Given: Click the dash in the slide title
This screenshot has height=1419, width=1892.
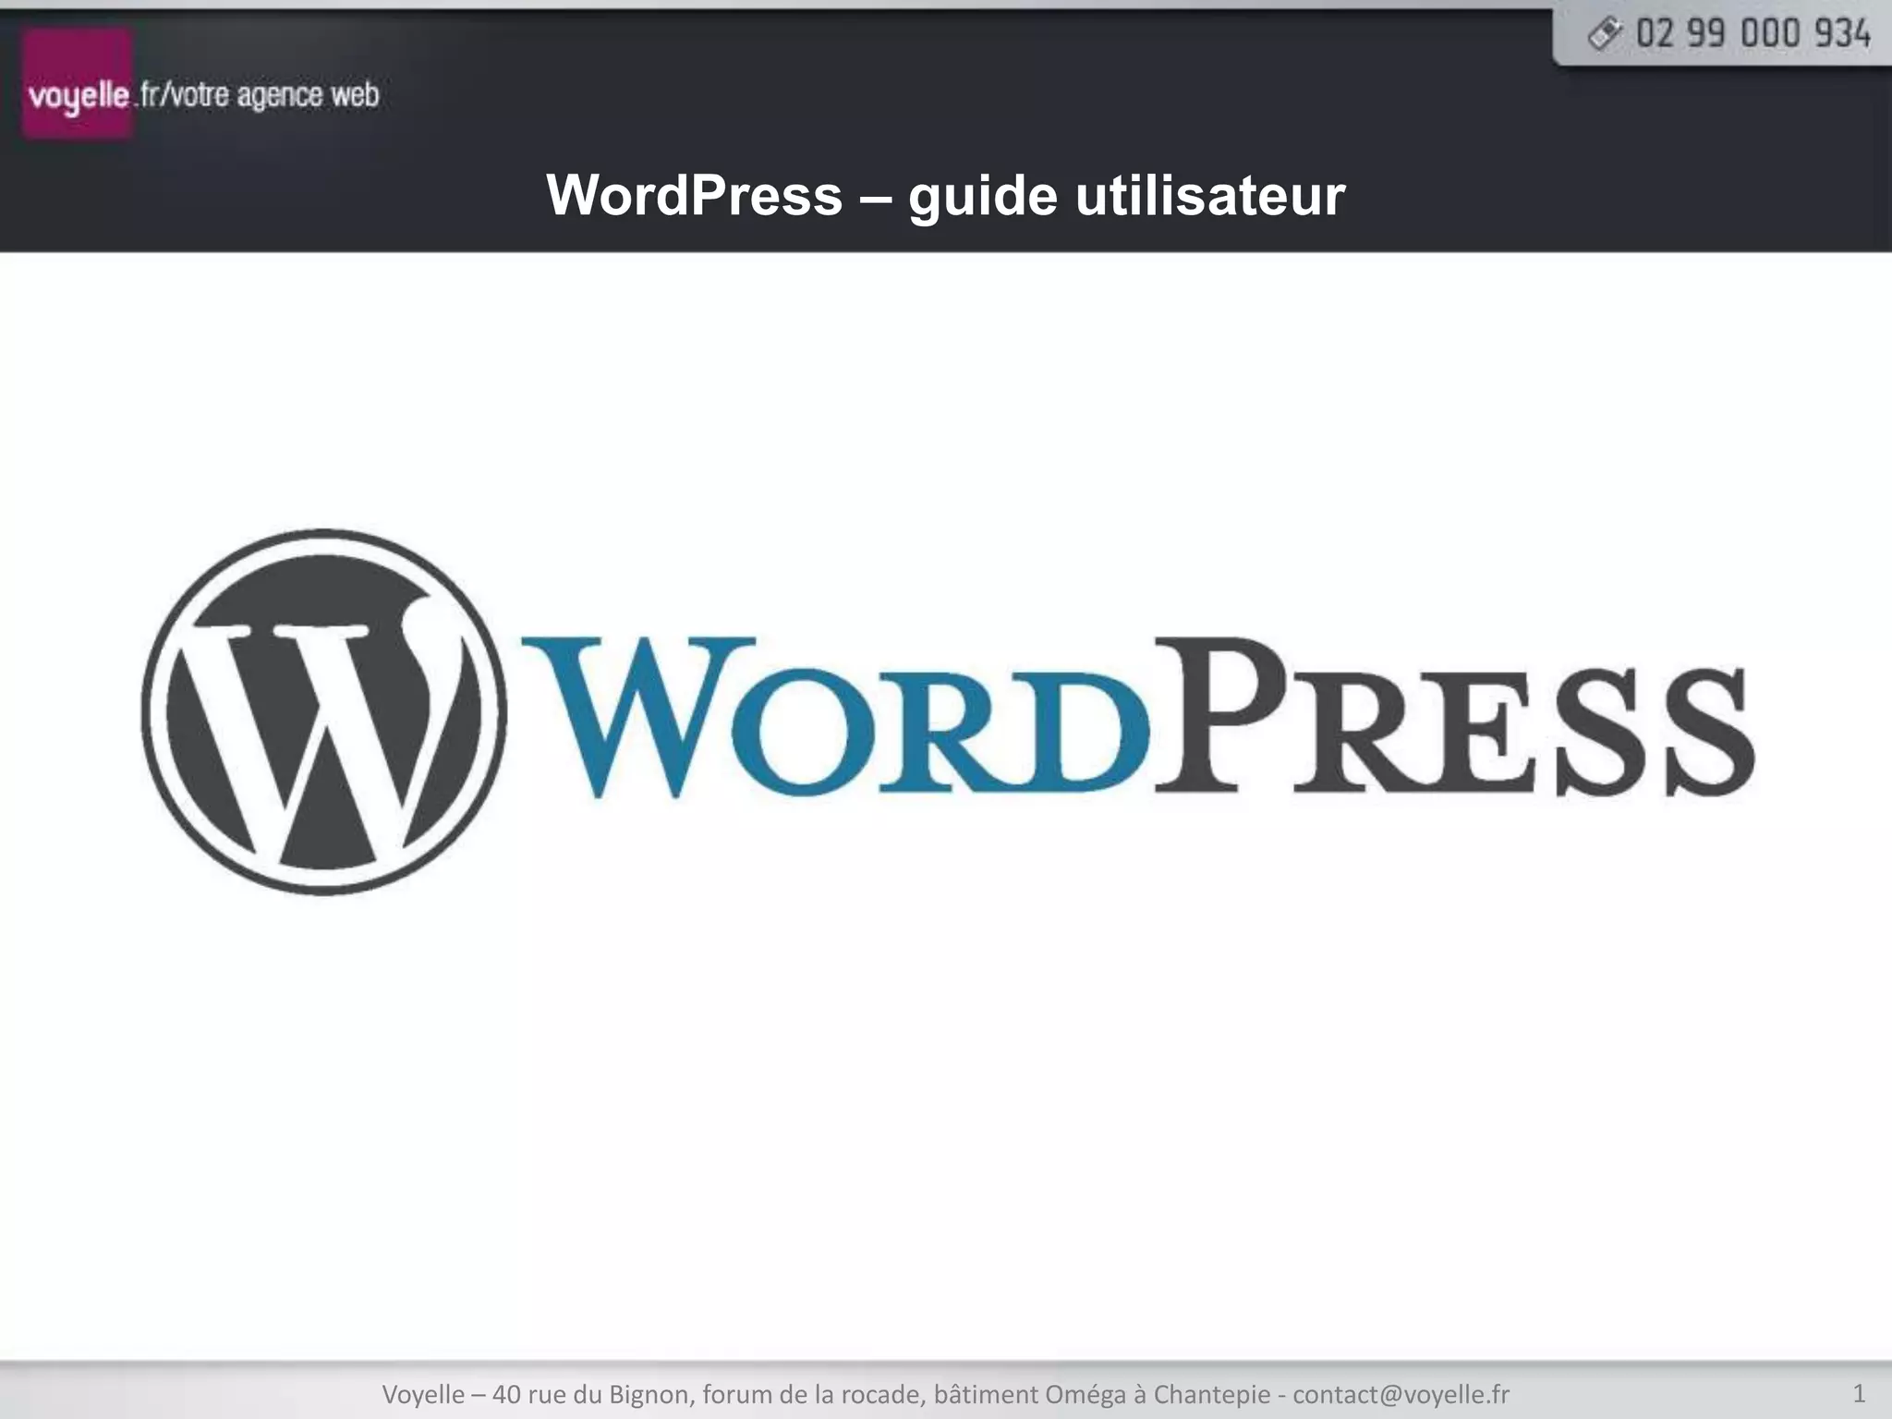Looking at the screenshot, I should (875, 198).
